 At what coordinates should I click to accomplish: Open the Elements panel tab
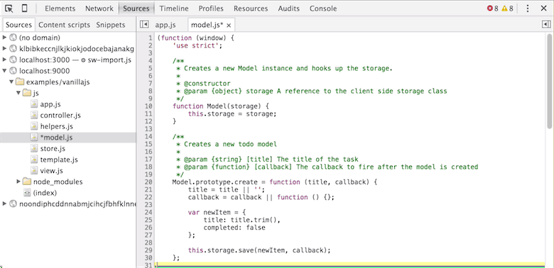pyautogui.click(x=60, y=9)
